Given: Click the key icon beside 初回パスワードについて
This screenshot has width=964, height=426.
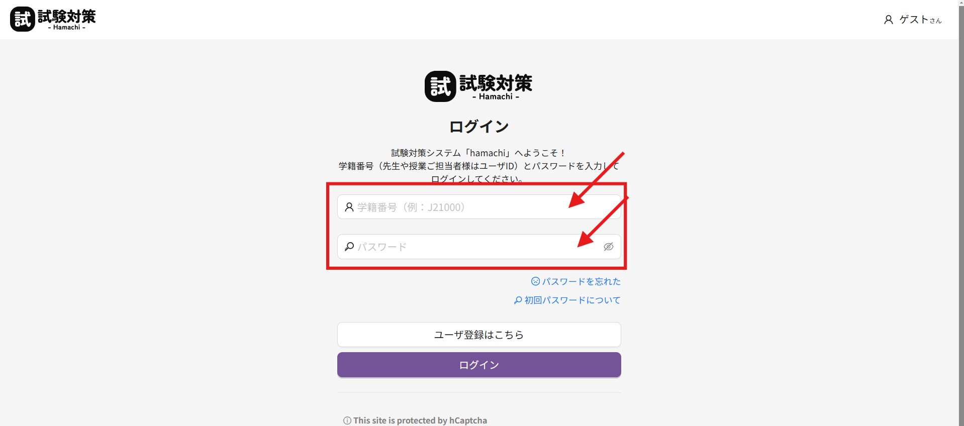Looking at the screenshot, I should tap(518, 300).
